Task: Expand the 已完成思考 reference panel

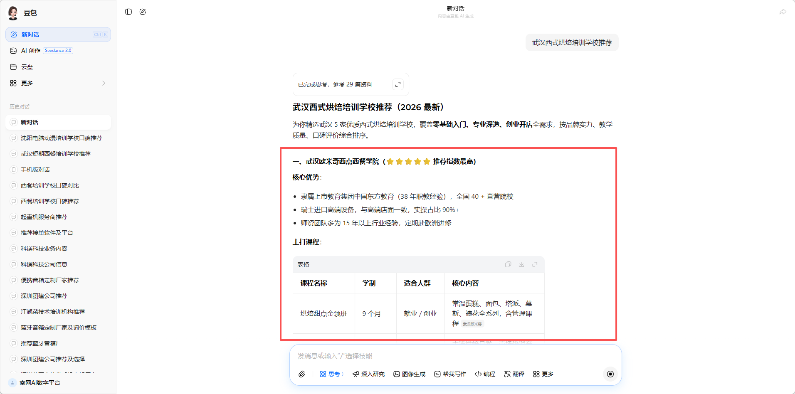Action: click(398, 84)
